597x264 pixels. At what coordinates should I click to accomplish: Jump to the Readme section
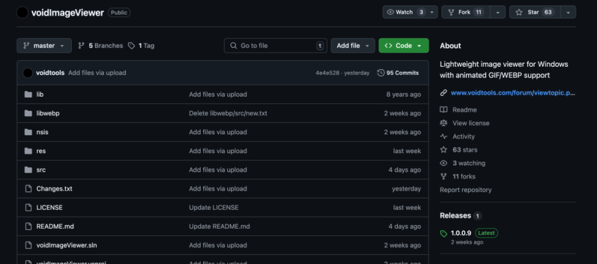(464, 110)
